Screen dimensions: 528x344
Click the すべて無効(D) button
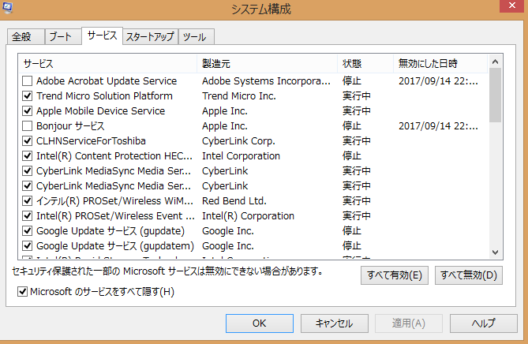(468, 275)
